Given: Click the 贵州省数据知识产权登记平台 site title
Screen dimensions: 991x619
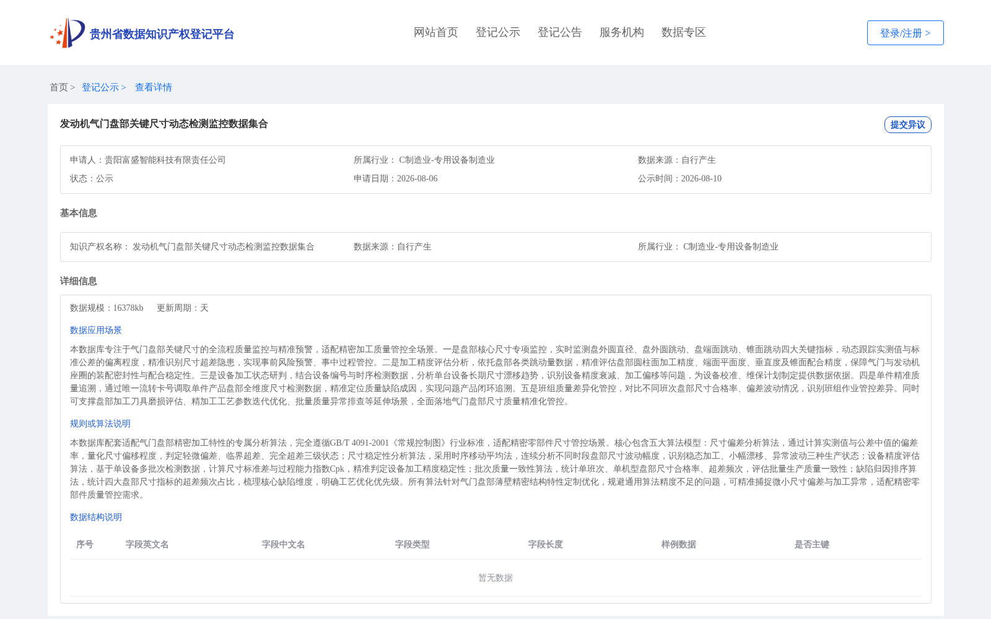Looking at the screenshot, I should (x=162, y=34).
